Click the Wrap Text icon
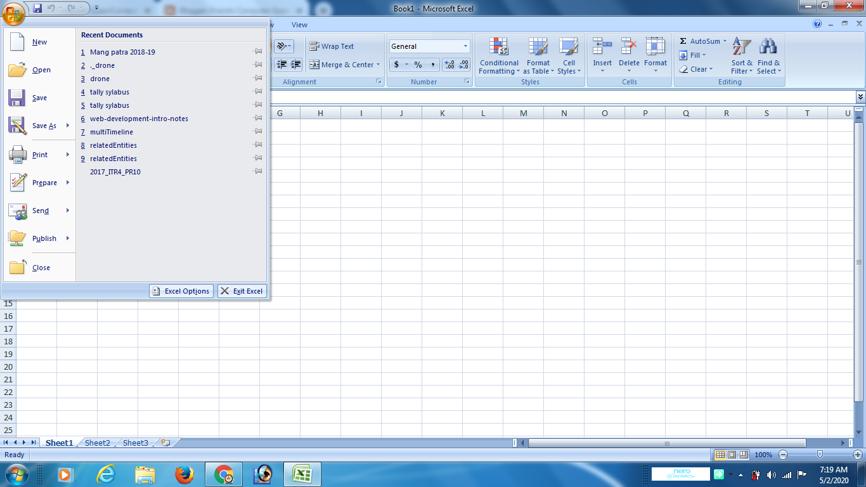Viewport: 866px width, 487px height. coord(314,46)
